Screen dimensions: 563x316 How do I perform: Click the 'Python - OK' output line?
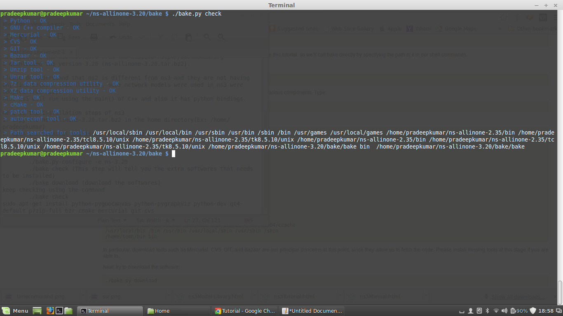point(25,21)
